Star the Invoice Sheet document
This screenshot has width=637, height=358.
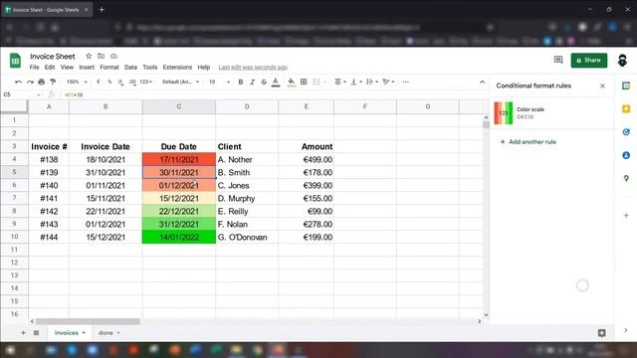click(89, 56)
